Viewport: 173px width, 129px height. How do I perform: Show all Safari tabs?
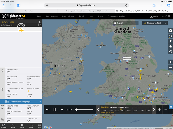169,5
